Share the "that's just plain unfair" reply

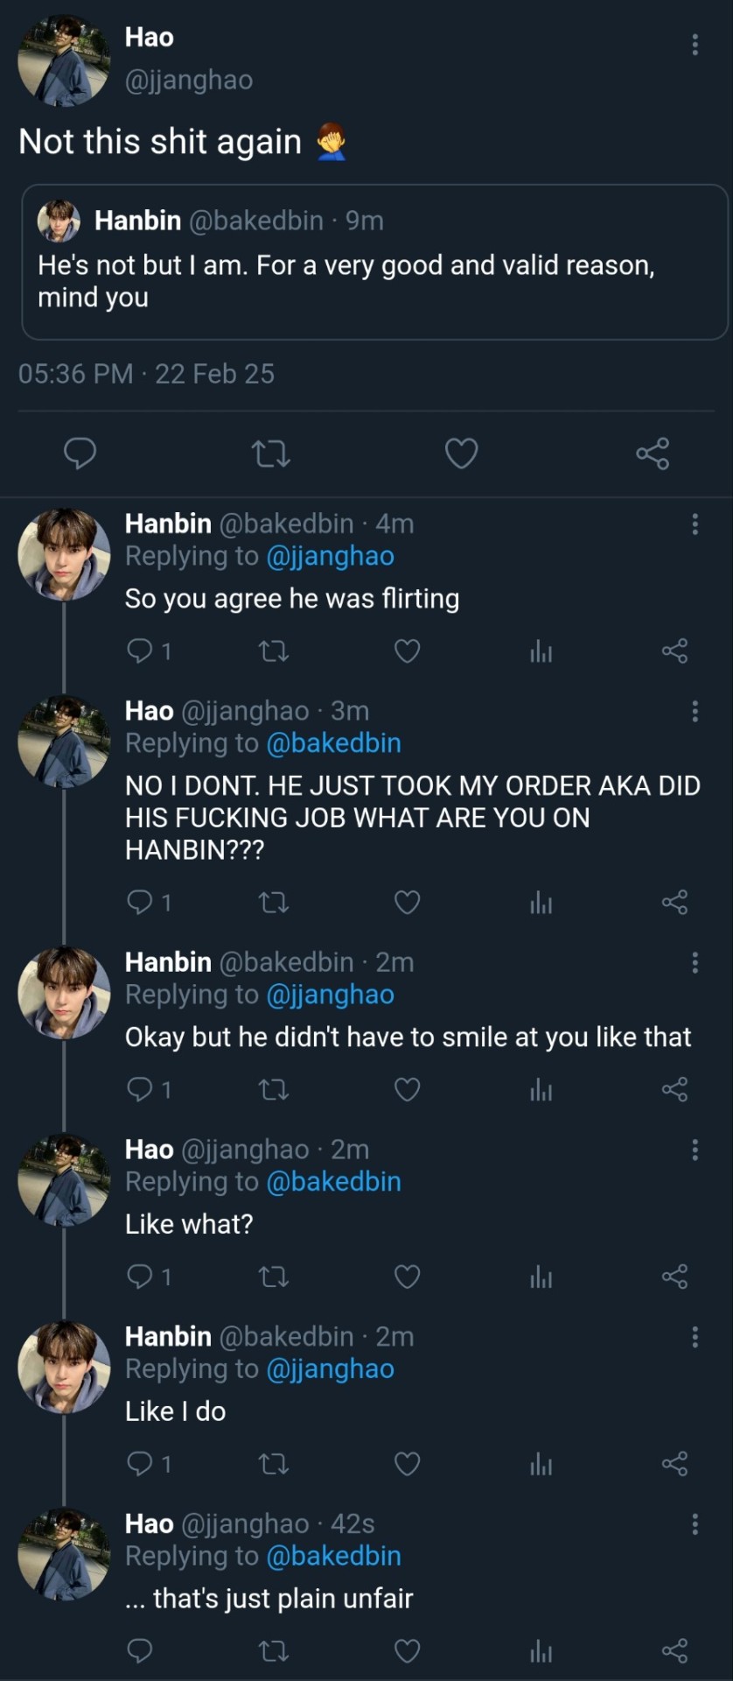click(x=674, y=1651)
